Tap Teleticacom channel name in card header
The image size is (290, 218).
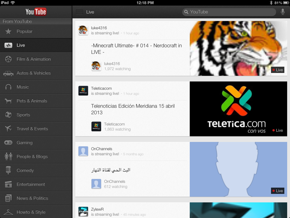tap(101, 88)
